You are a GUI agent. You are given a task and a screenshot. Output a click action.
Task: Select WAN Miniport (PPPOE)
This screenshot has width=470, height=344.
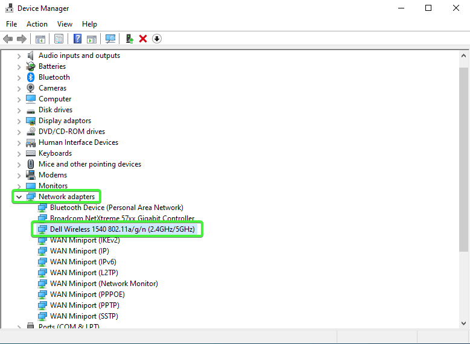pos(87,295)
